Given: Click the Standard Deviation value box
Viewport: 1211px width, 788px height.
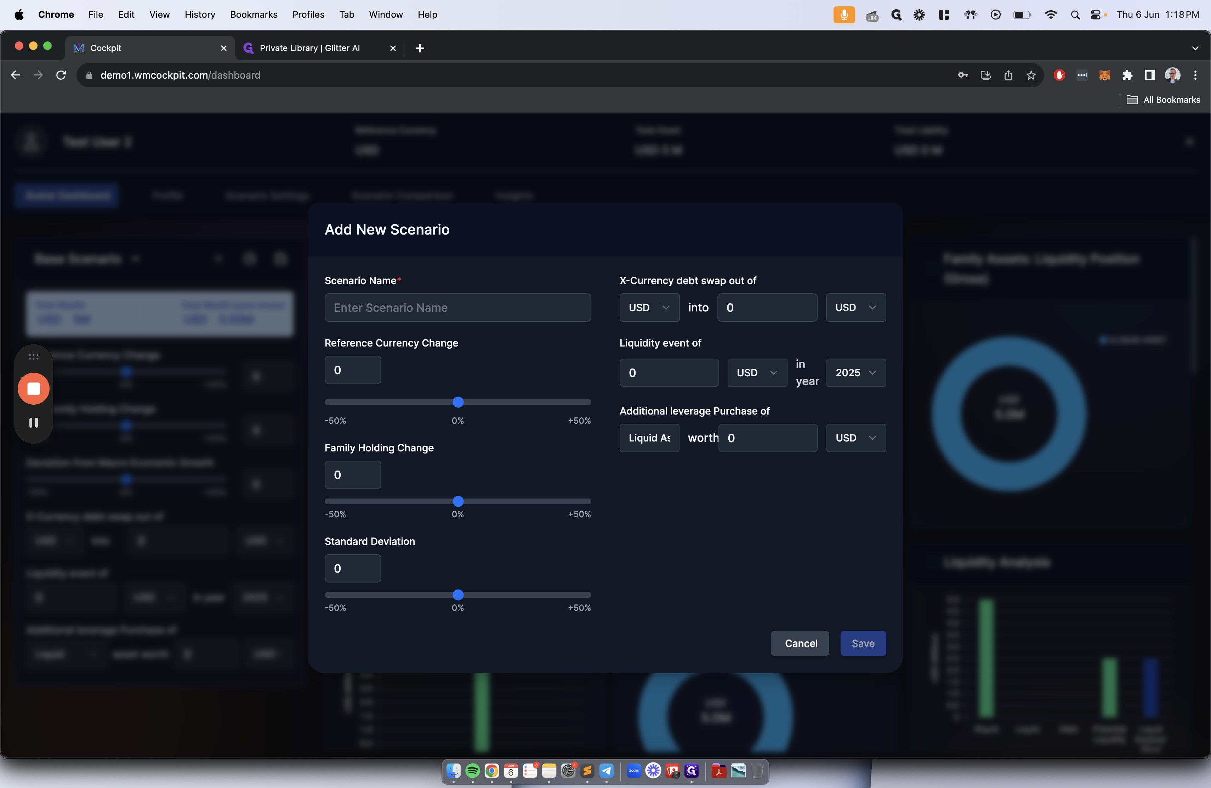Looking at the screenshot, I should (x=353, y=569).
